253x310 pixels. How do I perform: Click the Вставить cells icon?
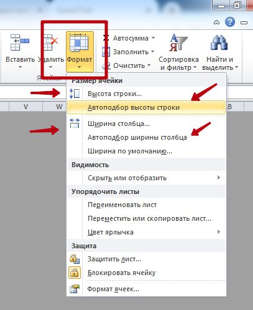20,42
